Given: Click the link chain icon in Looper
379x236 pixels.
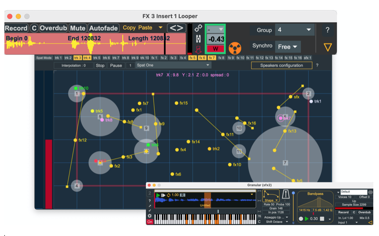Looking at the screenshot, I should point(198,29).
